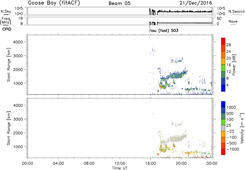Click the 'N.Search' label
The height and width of the screenshot is (170, 245).
pyautogui.click(x=237, y=11)
